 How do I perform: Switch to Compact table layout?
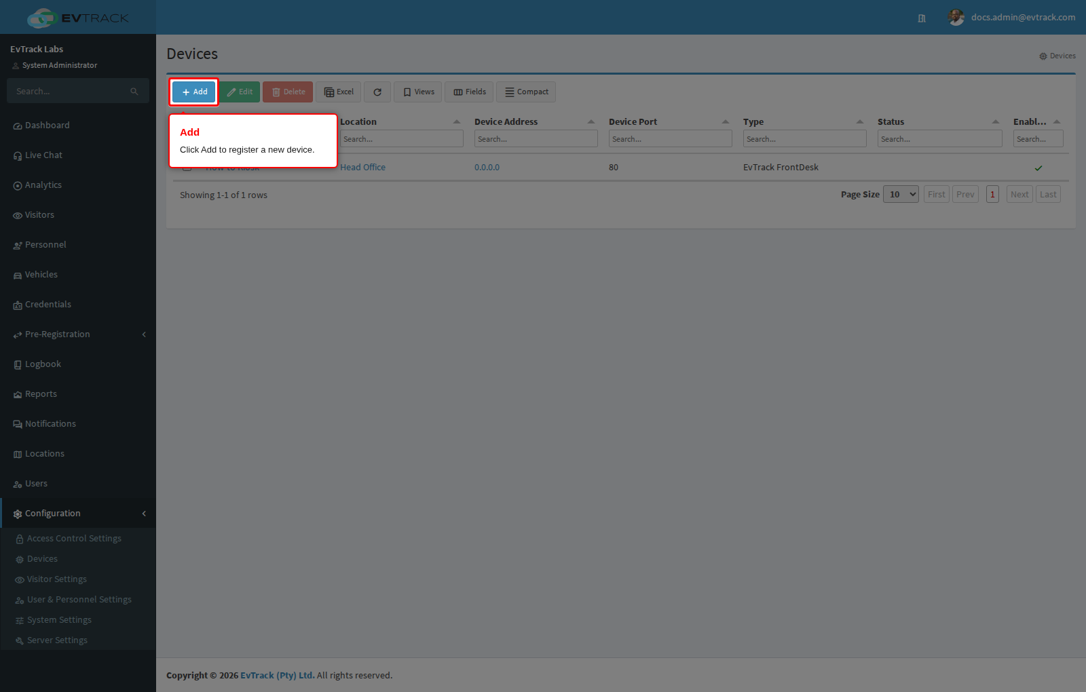click(x=526, y=92)
